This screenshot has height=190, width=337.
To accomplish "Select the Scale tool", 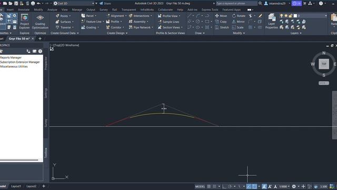I will pos(237,27).
